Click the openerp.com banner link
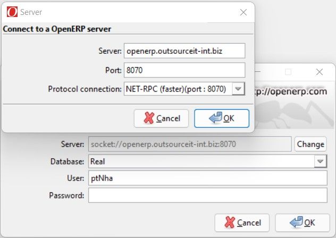The height and width of the screenshot is (238, 336). point(291,92)
